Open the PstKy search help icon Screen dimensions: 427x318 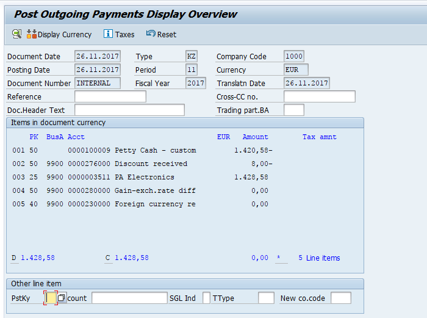(x=62, y=298)
